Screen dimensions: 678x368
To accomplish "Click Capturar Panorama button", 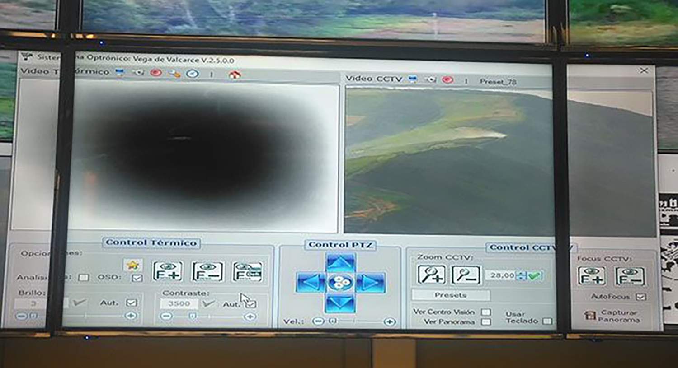I will tap(613, 316).
